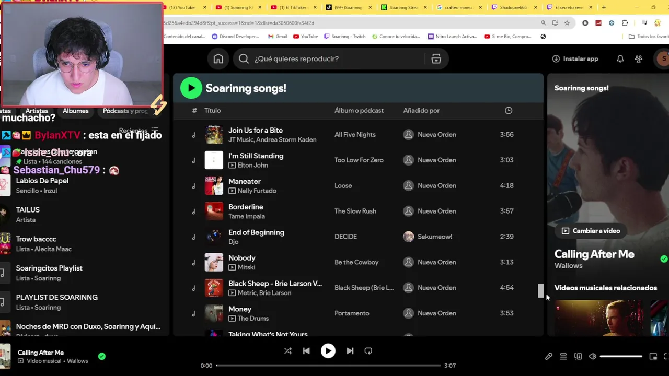Open Gmail bookmark in bookmarks bar
This screenshot has height=376, width=669.
(277, 37)
